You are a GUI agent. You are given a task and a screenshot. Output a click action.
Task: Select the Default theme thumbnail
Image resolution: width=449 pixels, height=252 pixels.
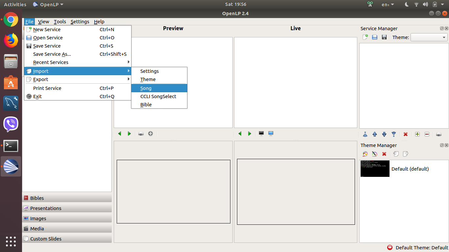375,169
